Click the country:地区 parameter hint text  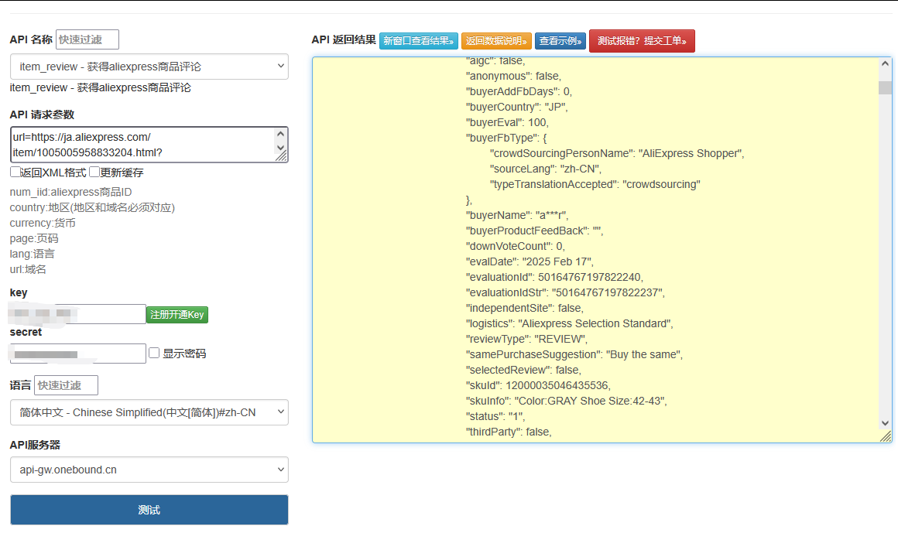click(92, 207)
